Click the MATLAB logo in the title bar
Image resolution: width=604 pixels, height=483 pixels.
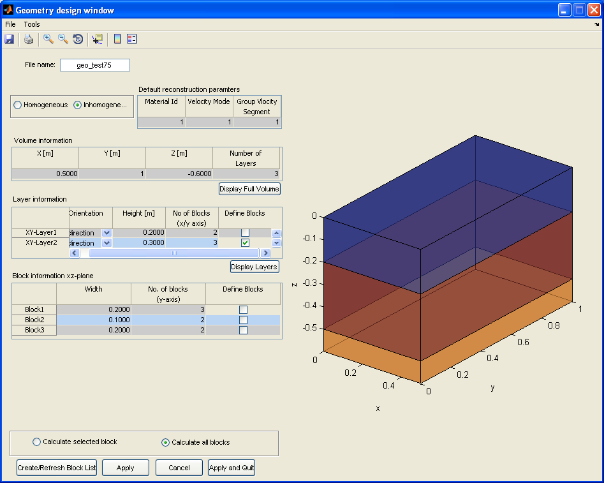point(8,10)
